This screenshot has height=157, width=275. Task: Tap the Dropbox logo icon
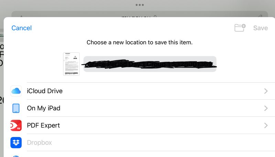tap(16, 142)
